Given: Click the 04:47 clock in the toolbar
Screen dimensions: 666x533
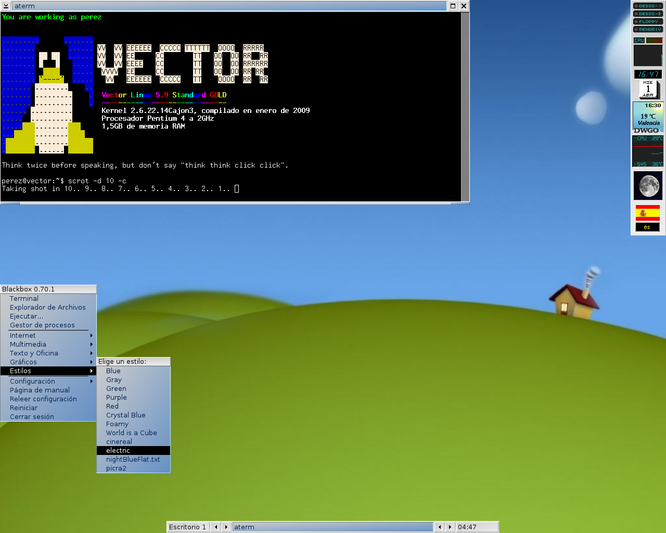Looking at the screenshot, I should 476,527.
